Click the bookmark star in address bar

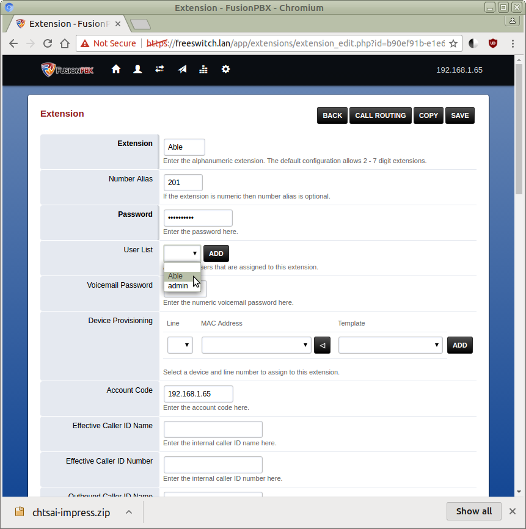(x=453, y=43)
